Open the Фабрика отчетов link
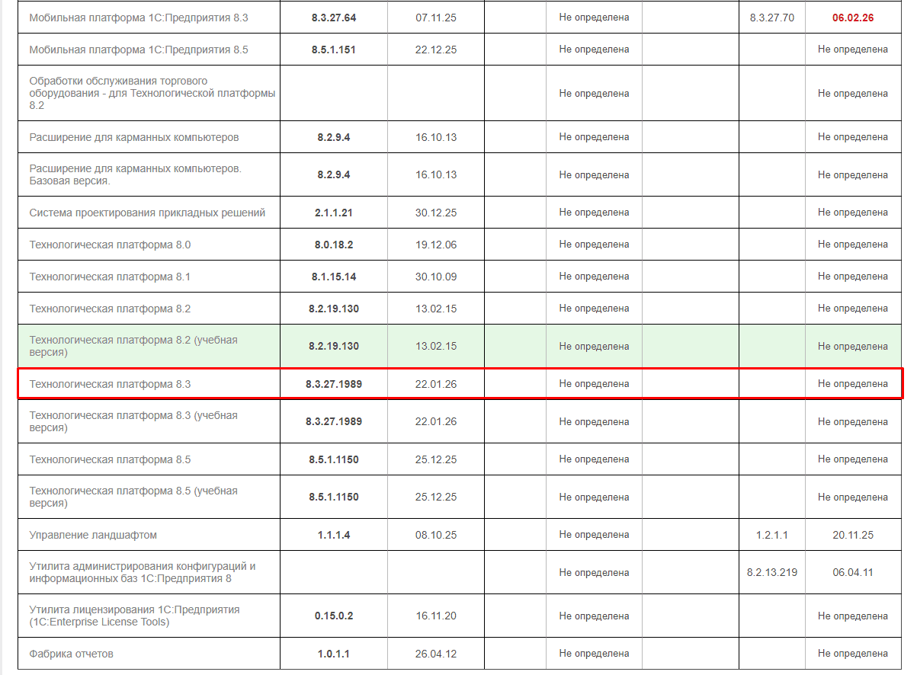 tap(72, 654)
